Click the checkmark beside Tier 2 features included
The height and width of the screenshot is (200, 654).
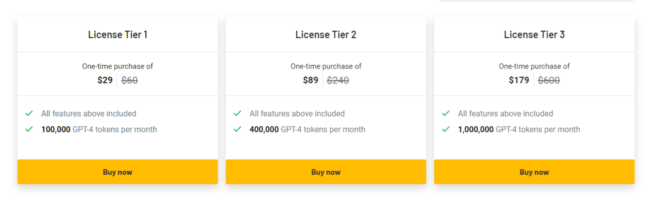(x=237, y=113)
